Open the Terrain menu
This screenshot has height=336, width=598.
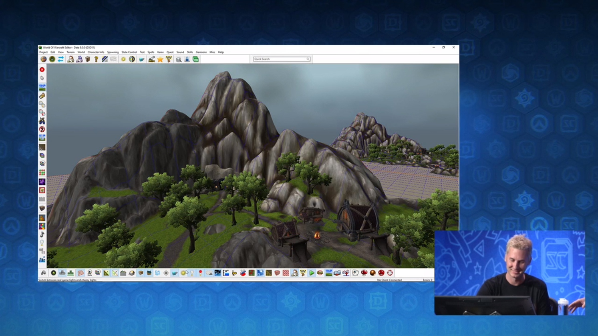point(70,52)
